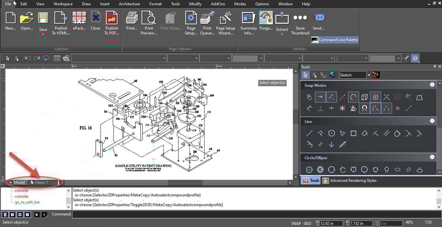
Task: Open the AddOns menu
Action: (219, 4)
